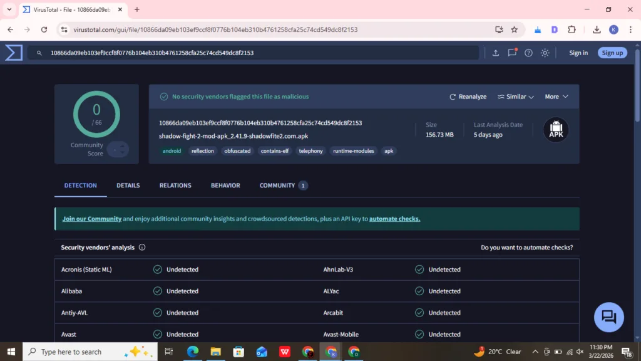Click the apk tag
Screen dimensions: 641x361
coord(389,151)
